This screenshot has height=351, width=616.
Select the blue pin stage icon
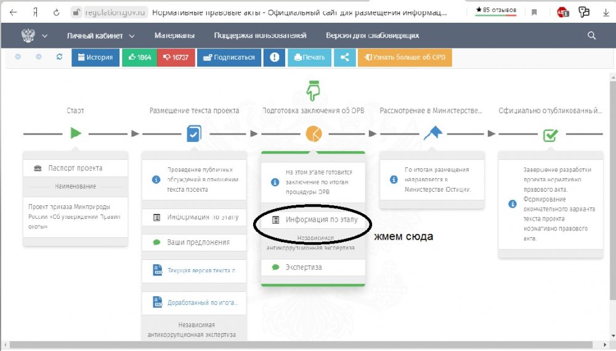pos(432,133)
